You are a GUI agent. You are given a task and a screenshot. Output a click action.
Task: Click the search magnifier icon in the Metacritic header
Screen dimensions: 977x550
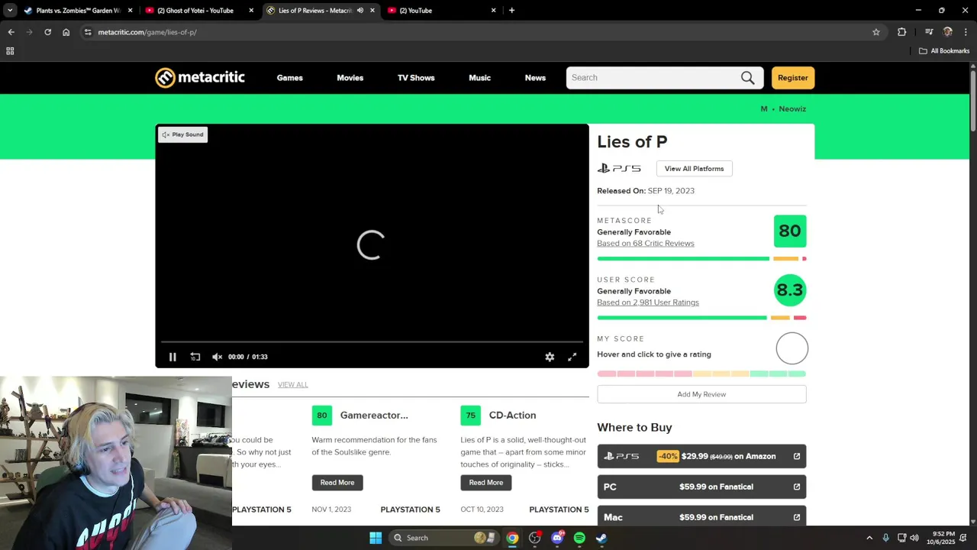pos(747,78)
